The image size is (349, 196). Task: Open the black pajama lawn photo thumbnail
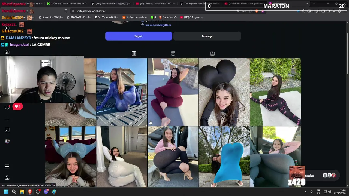[275, 92]
